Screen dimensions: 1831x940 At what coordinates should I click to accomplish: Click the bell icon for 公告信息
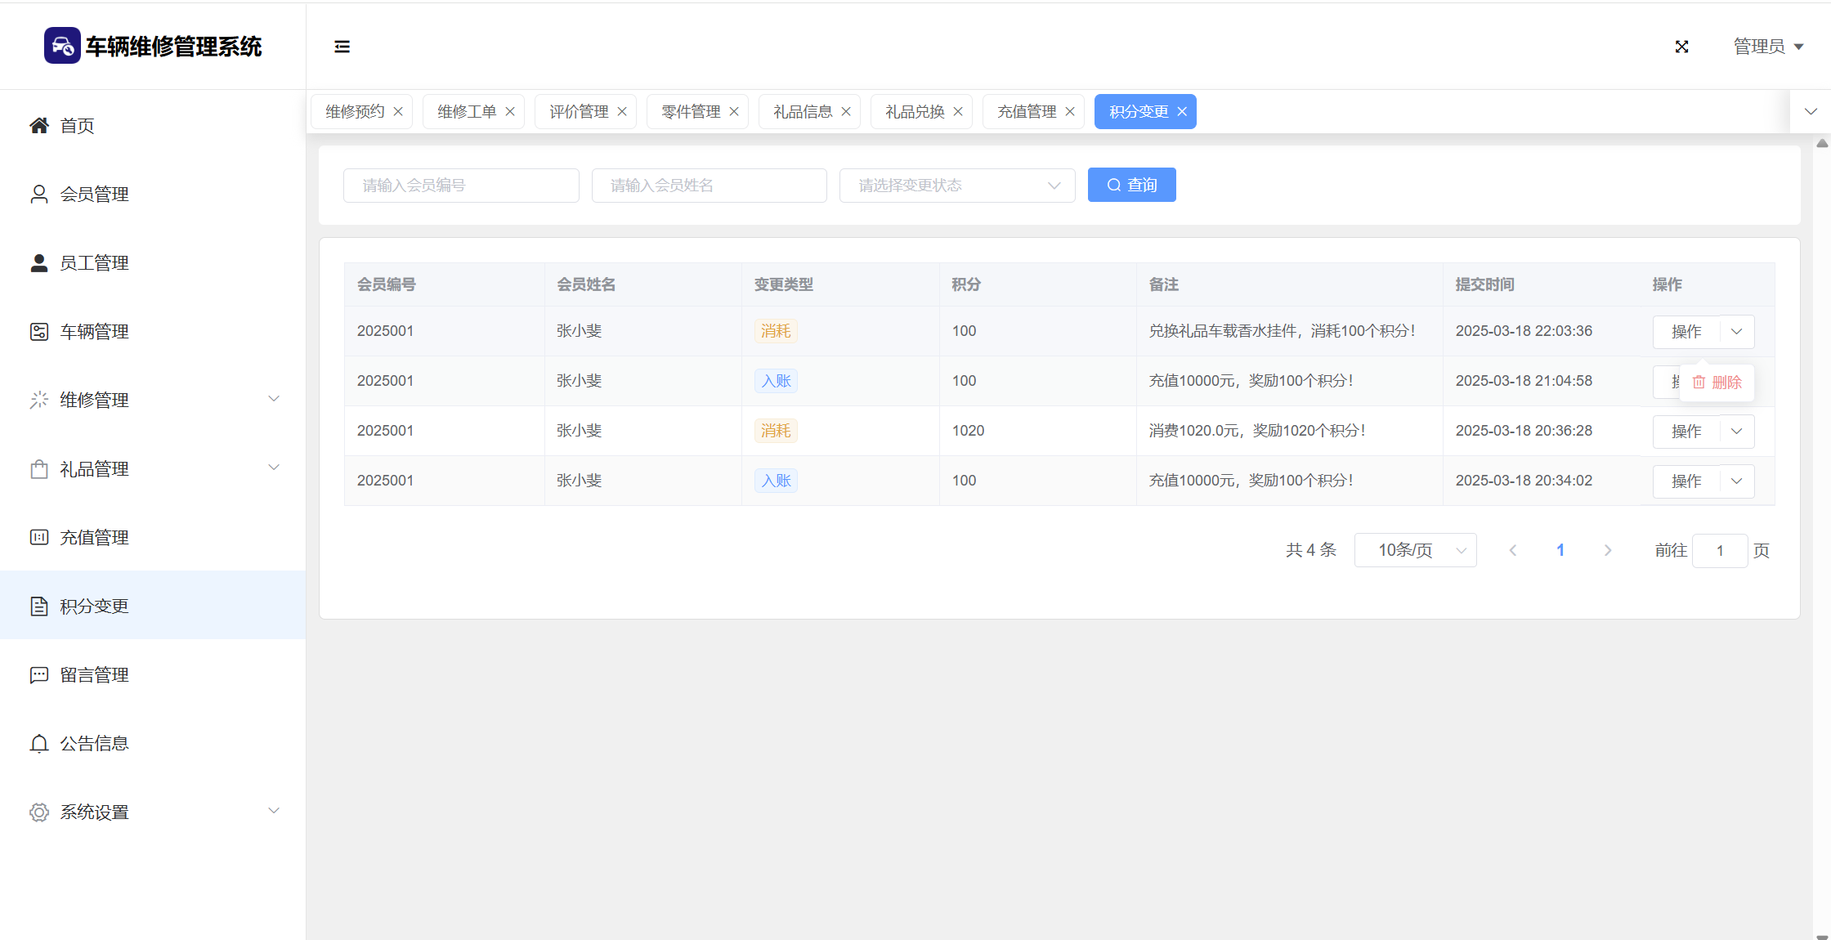38,743
